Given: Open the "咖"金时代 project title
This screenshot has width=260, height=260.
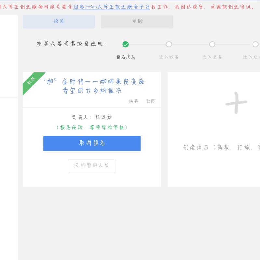Looking at the screenshot, I should point(94,86).
